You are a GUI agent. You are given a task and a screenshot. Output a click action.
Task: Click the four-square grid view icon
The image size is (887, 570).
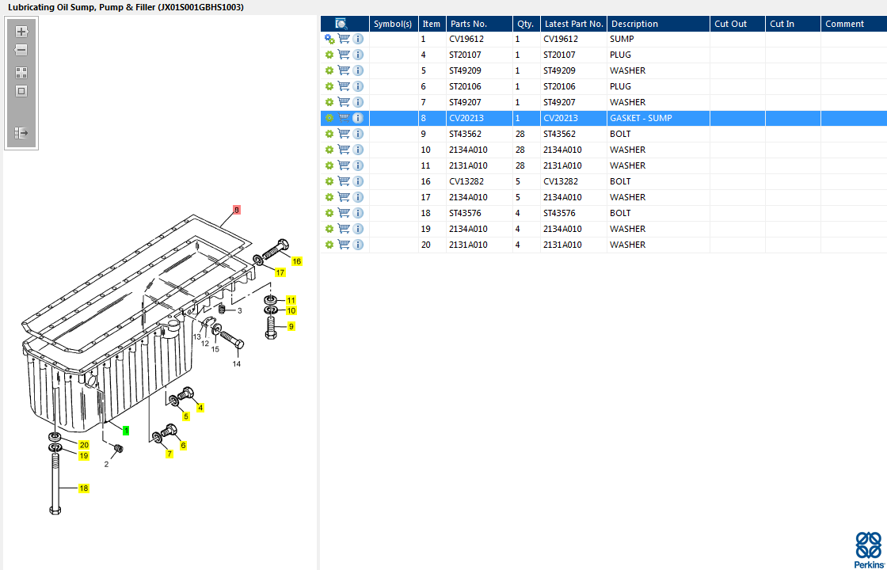[x=21, y=72]
